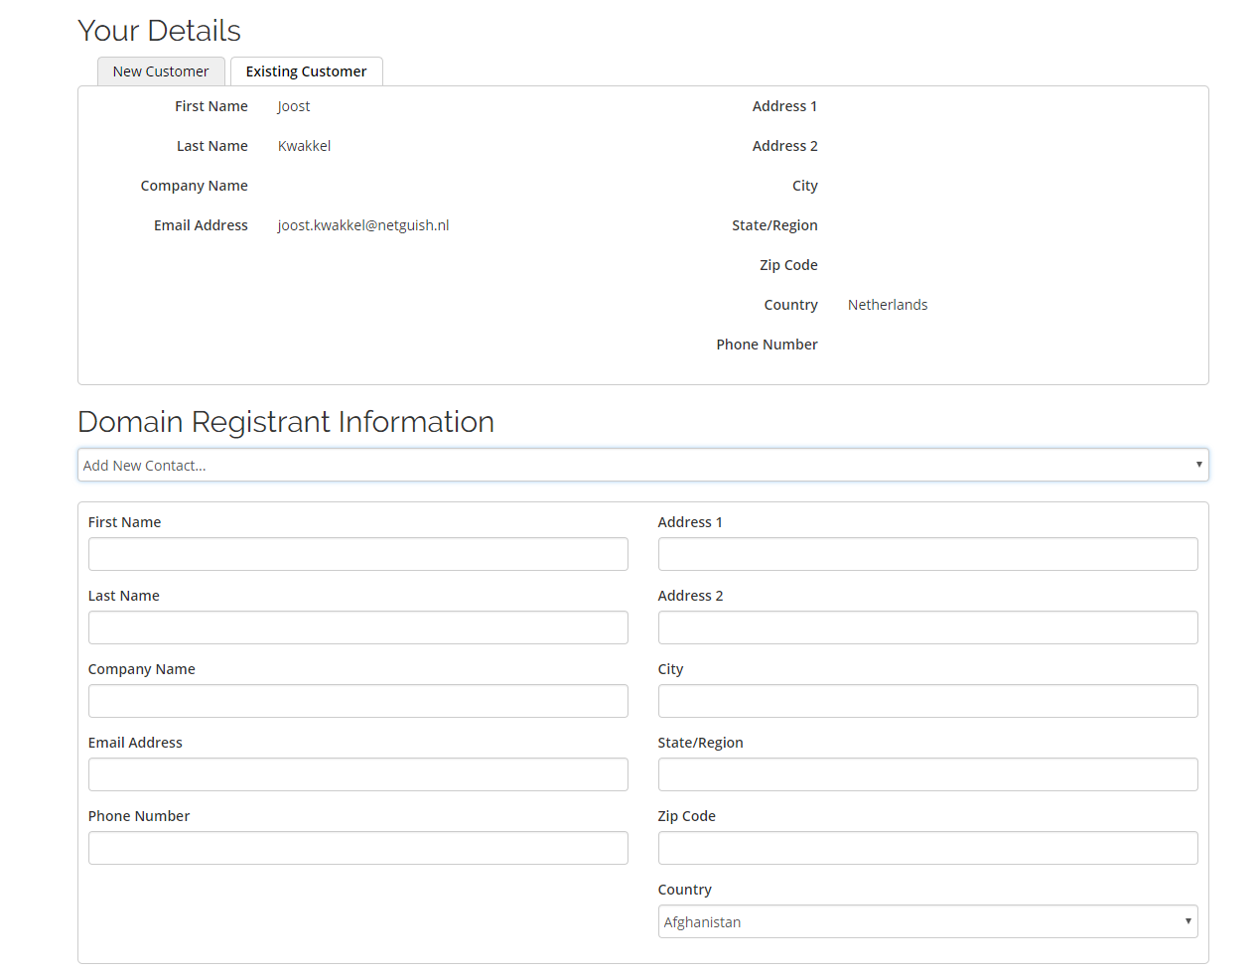Click the last name value Kwakkel
Screen dimensions: 1258x972
pyautogui.click(x=304, y=146)
